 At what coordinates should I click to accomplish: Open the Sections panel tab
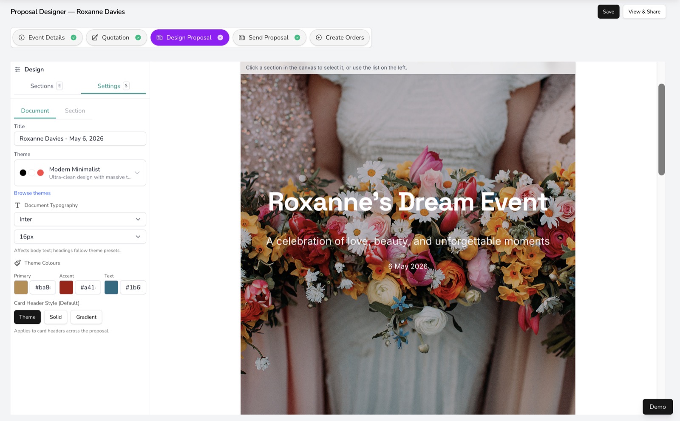click(42, 86)
